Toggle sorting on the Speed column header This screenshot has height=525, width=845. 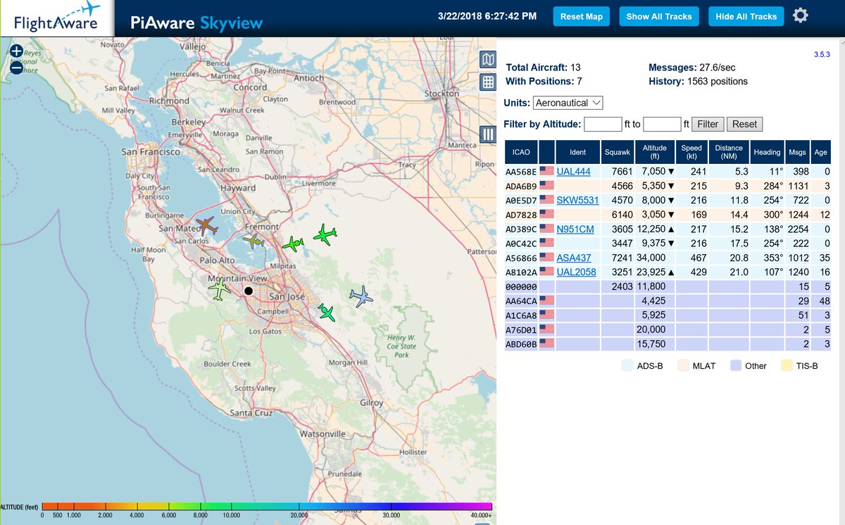(691, 152)
